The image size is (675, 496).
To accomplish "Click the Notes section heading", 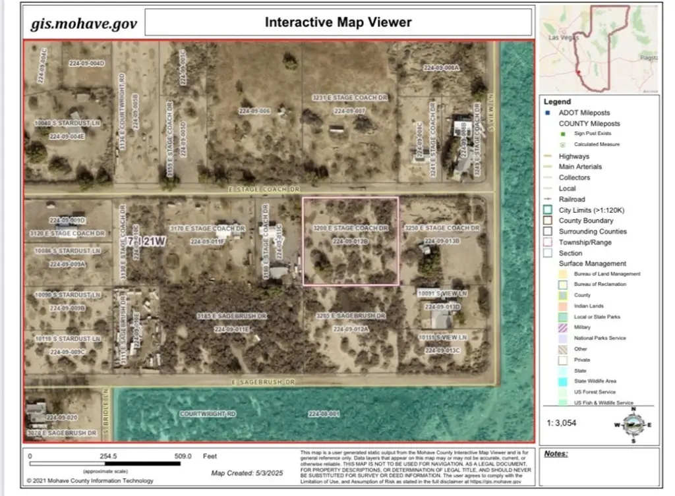I will pos(557,454).
